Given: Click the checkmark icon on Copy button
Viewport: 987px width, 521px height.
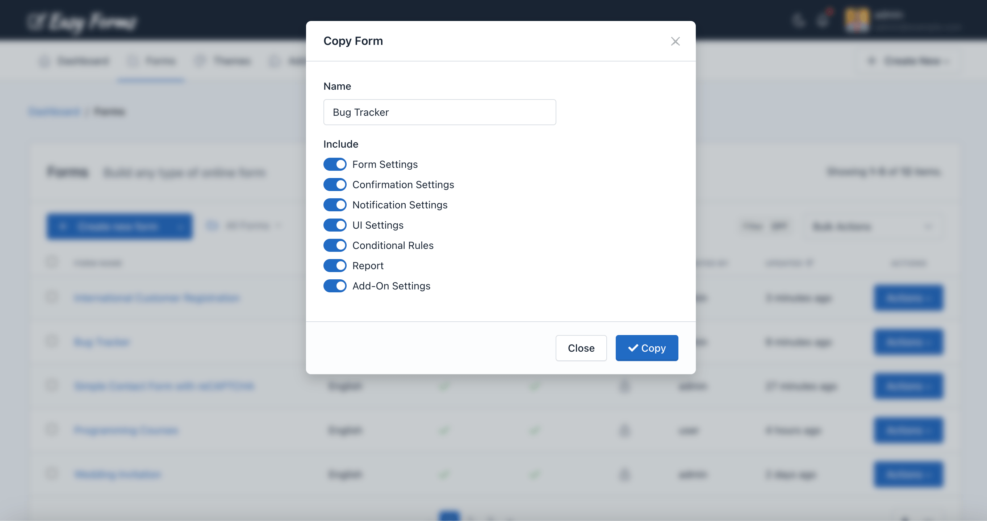Looking at the screenshot, I should [632, 348].
